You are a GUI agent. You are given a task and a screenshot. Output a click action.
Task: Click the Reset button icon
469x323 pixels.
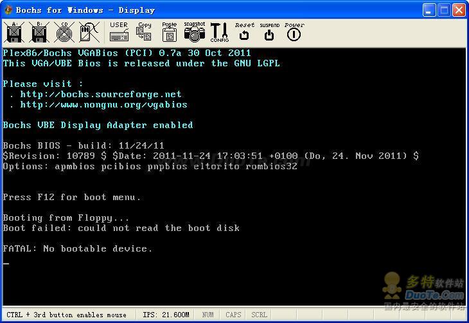click(x=244, y=32)
